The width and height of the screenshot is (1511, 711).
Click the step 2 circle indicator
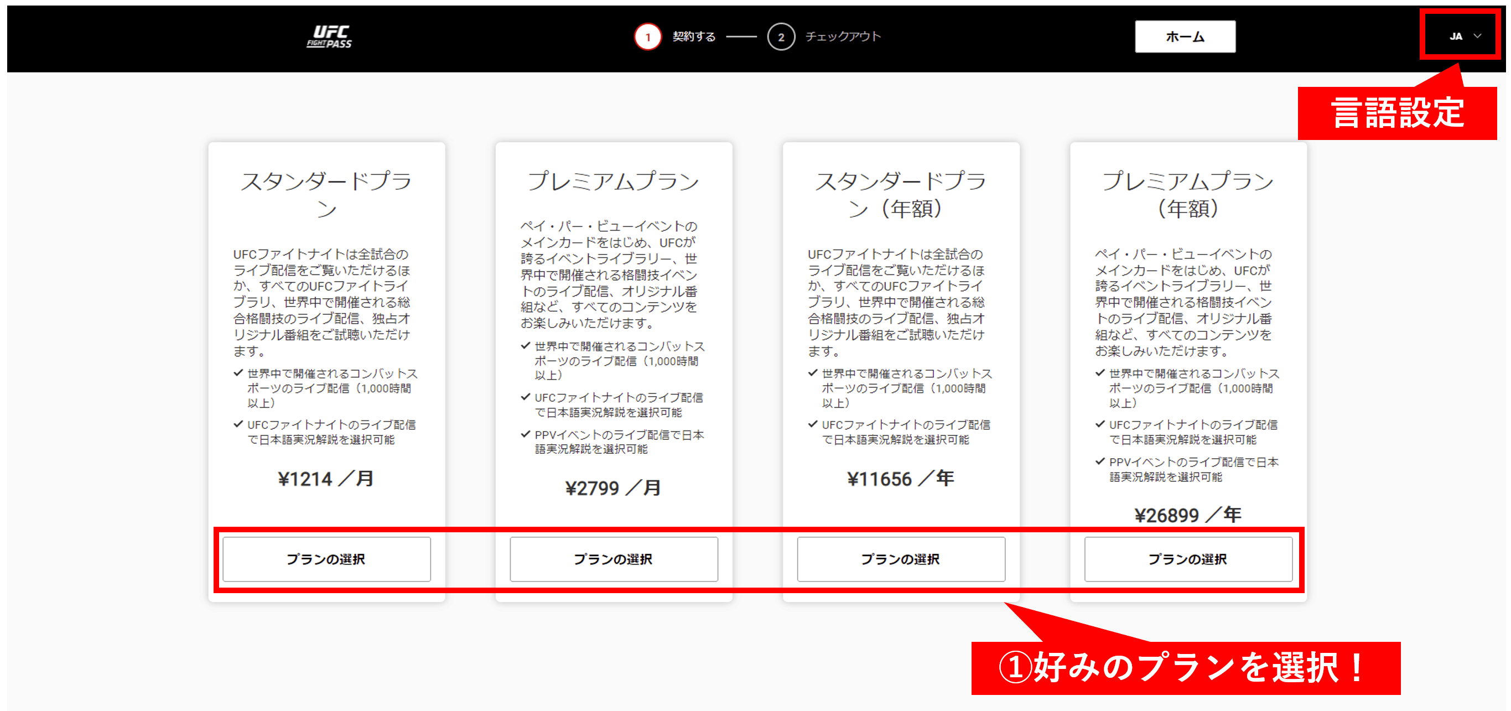(781, 37)
